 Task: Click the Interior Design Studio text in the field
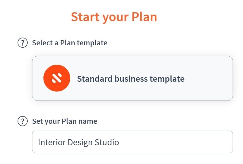tap(79, 143)
